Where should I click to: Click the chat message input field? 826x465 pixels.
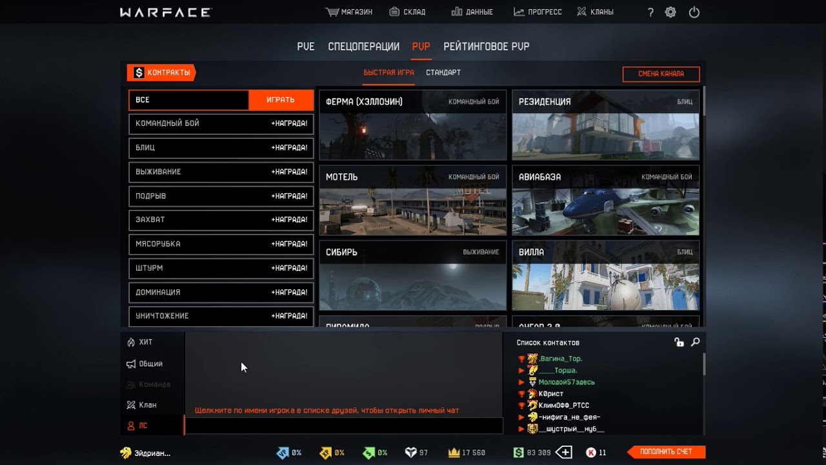tap(344, 426)
